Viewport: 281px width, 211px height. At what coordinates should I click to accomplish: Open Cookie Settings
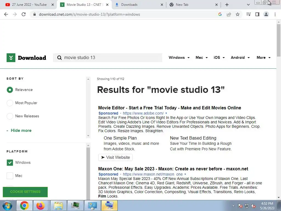click(25, 192)
